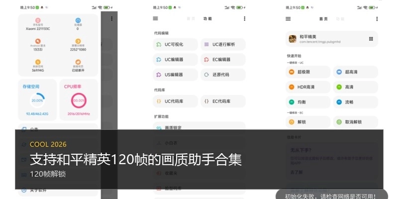Click the 和平精英 game icon

pyautogui.click(x=293, y=39)
